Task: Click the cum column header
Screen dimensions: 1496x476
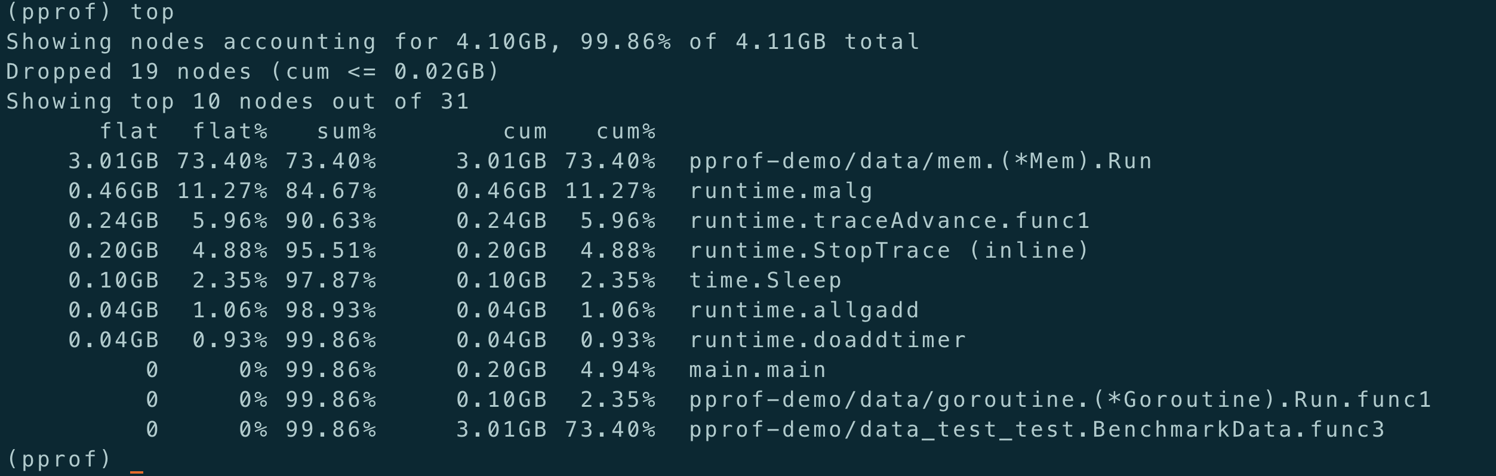Action: [525, 131]
